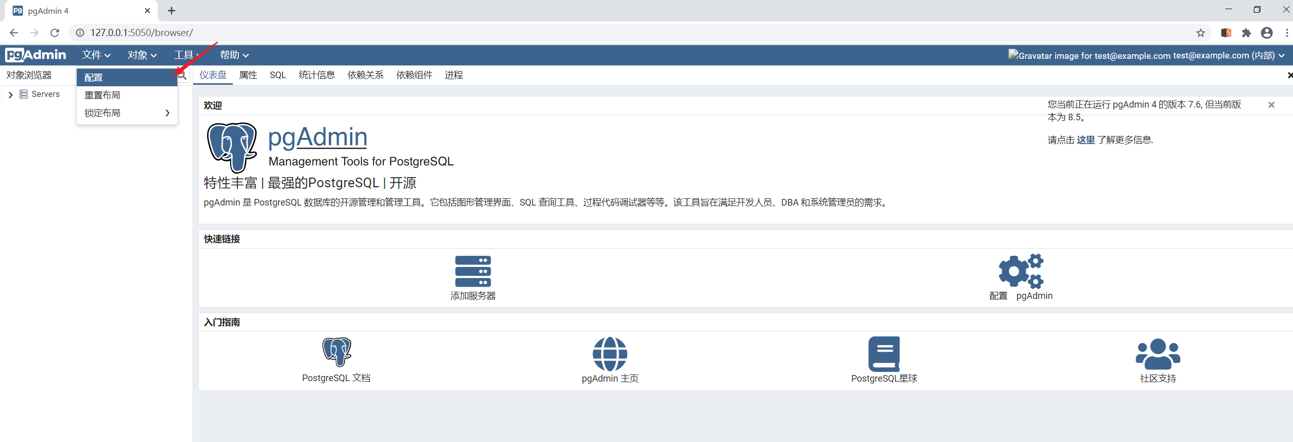Switch to the 依赖关系 tab
1293x442 pixels.
[x=365, y=75]
